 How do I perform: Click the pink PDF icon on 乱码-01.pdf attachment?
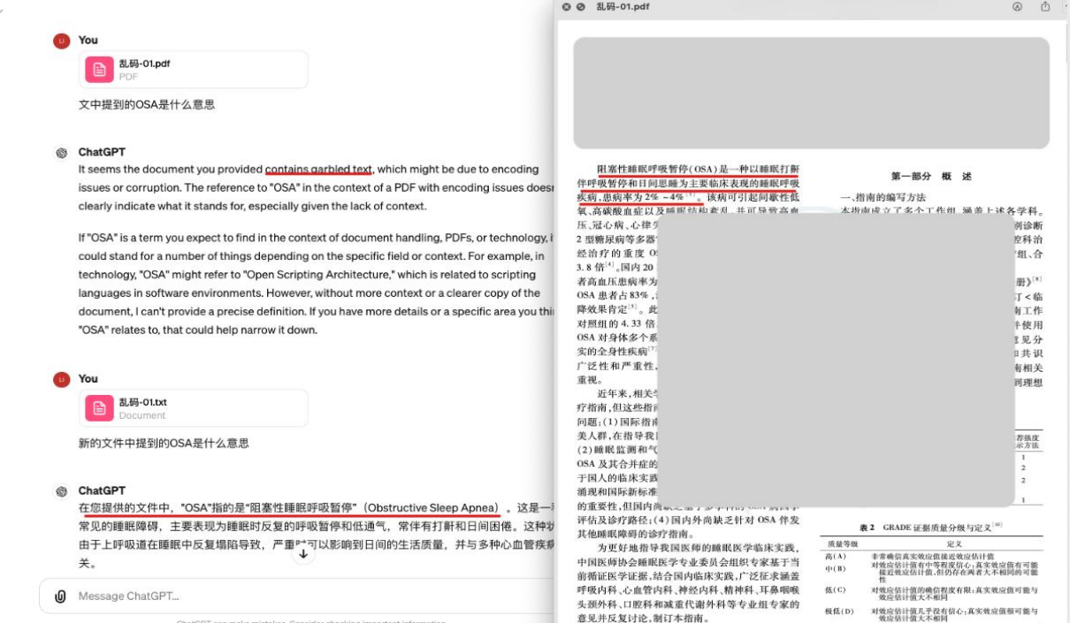click(x=99, y=69)
